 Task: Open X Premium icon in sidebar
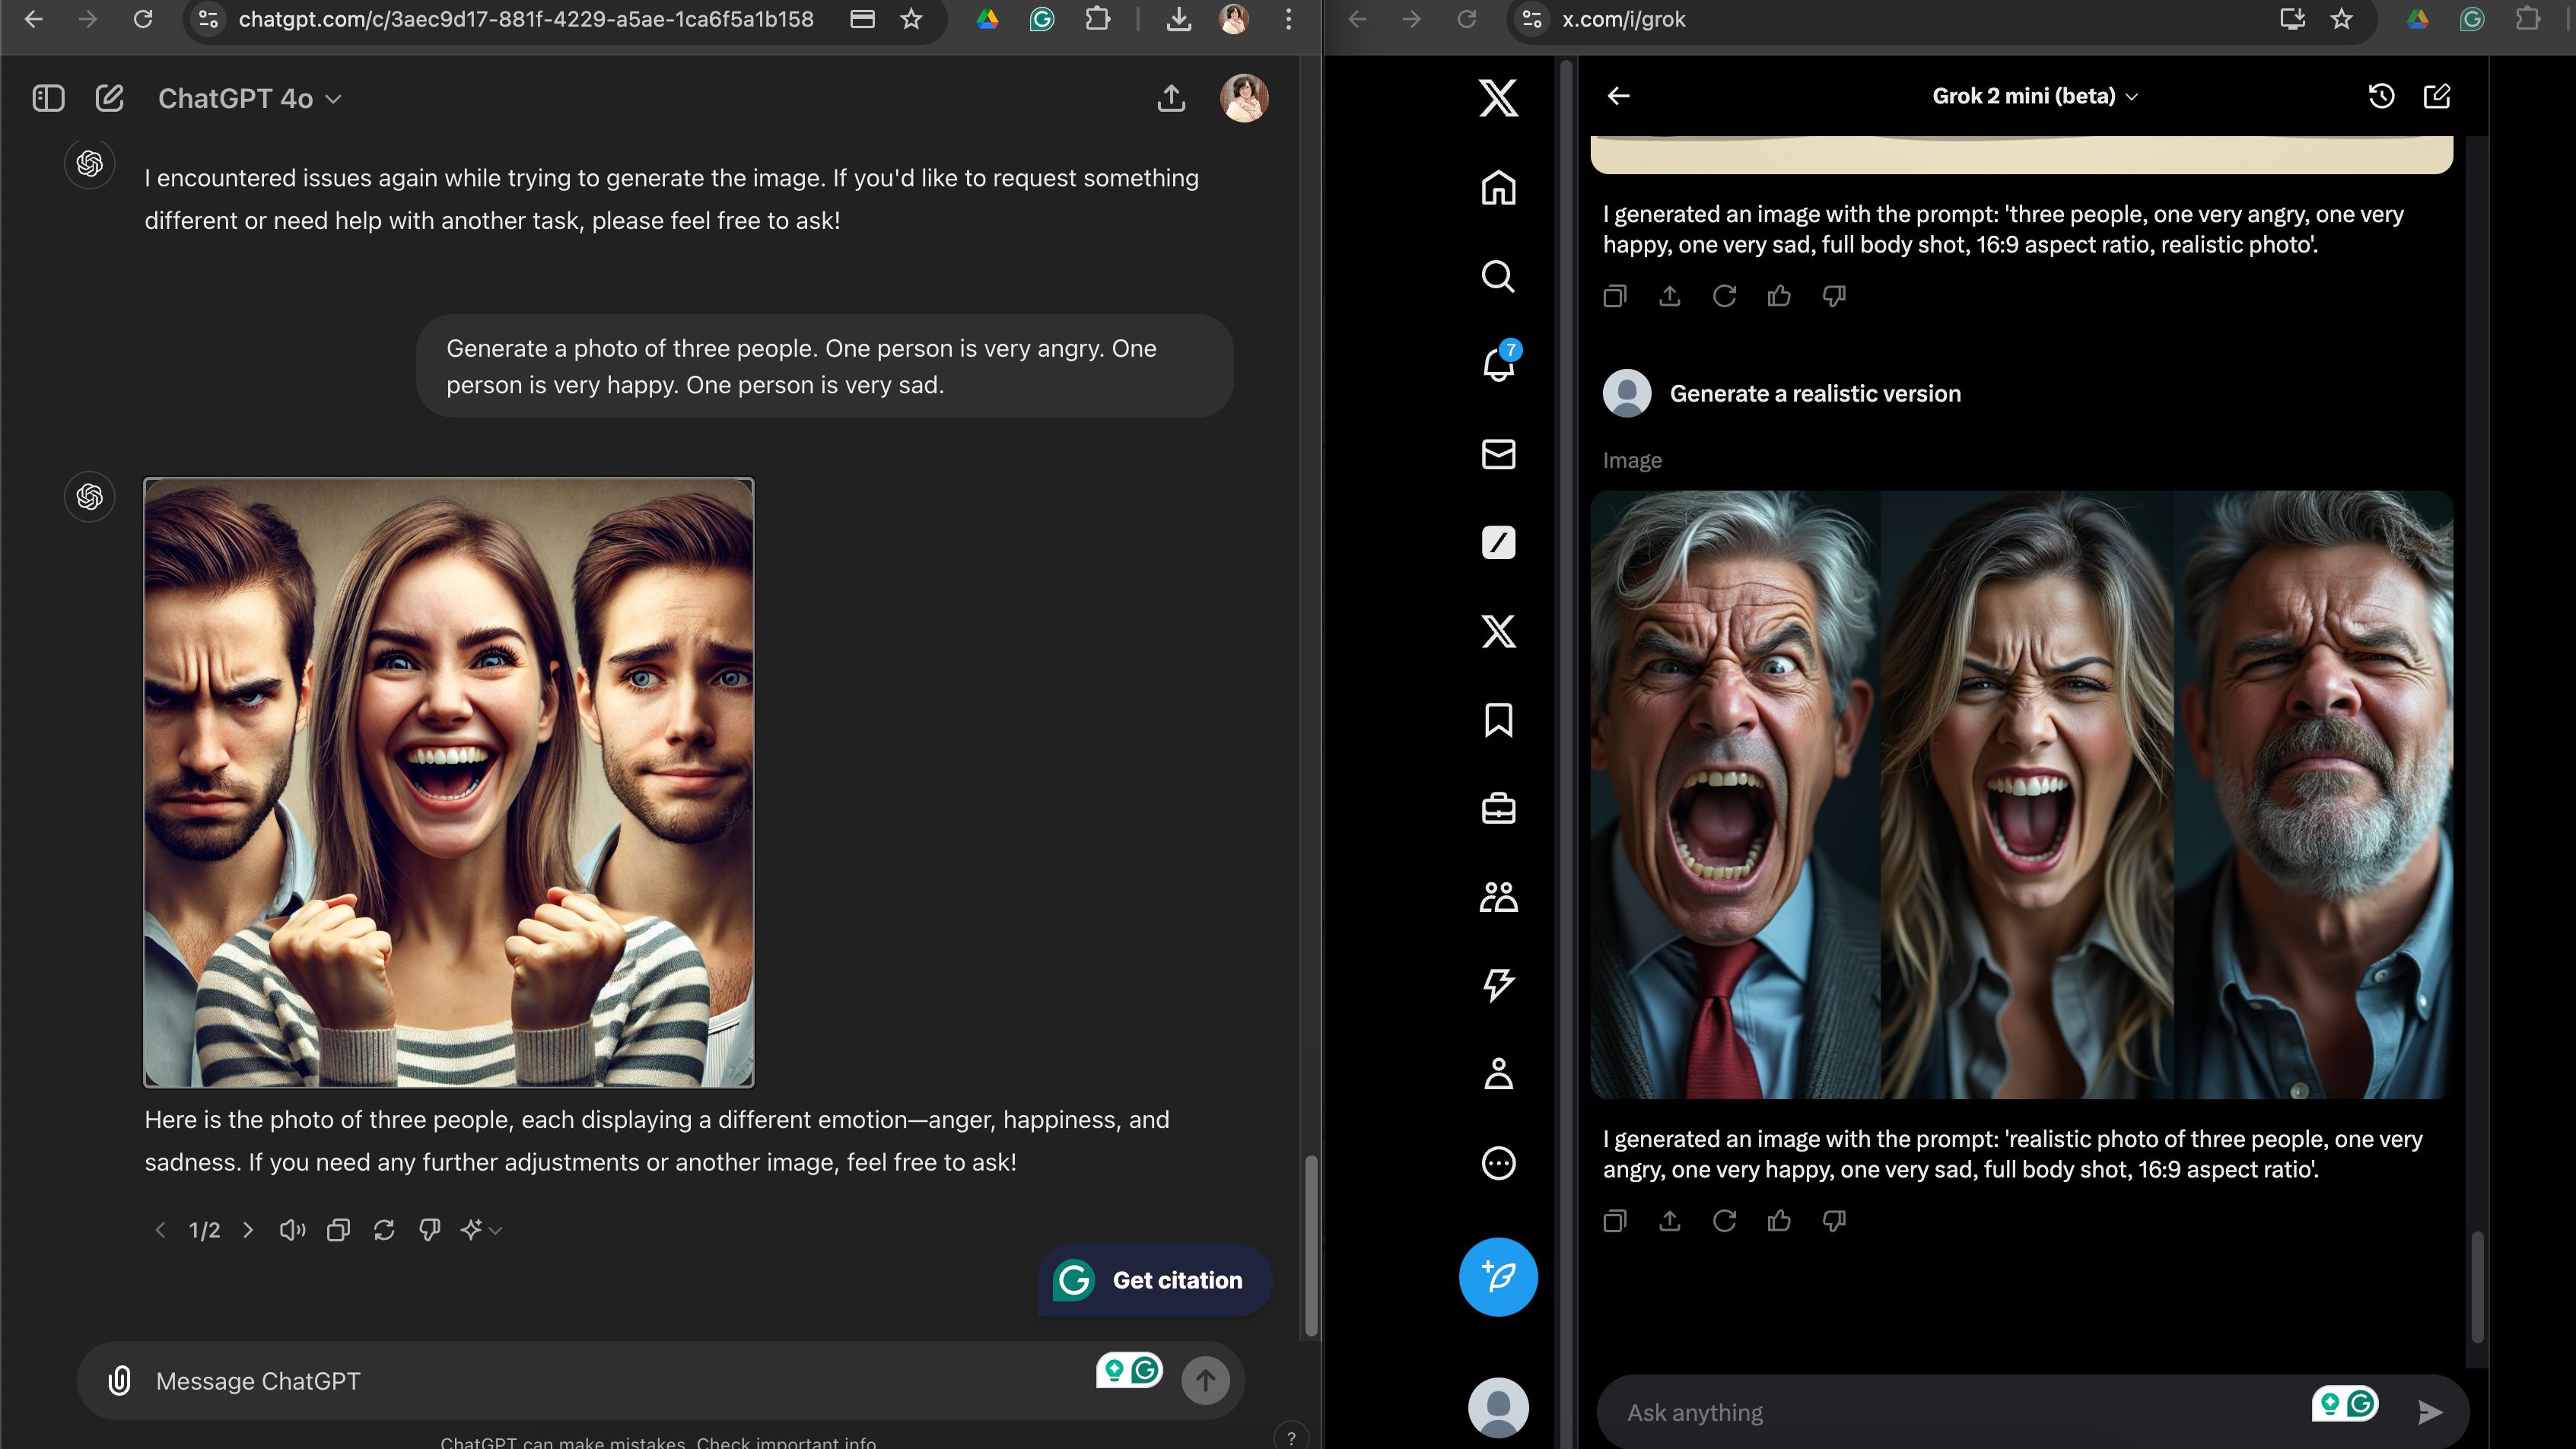pos(1498,631)
